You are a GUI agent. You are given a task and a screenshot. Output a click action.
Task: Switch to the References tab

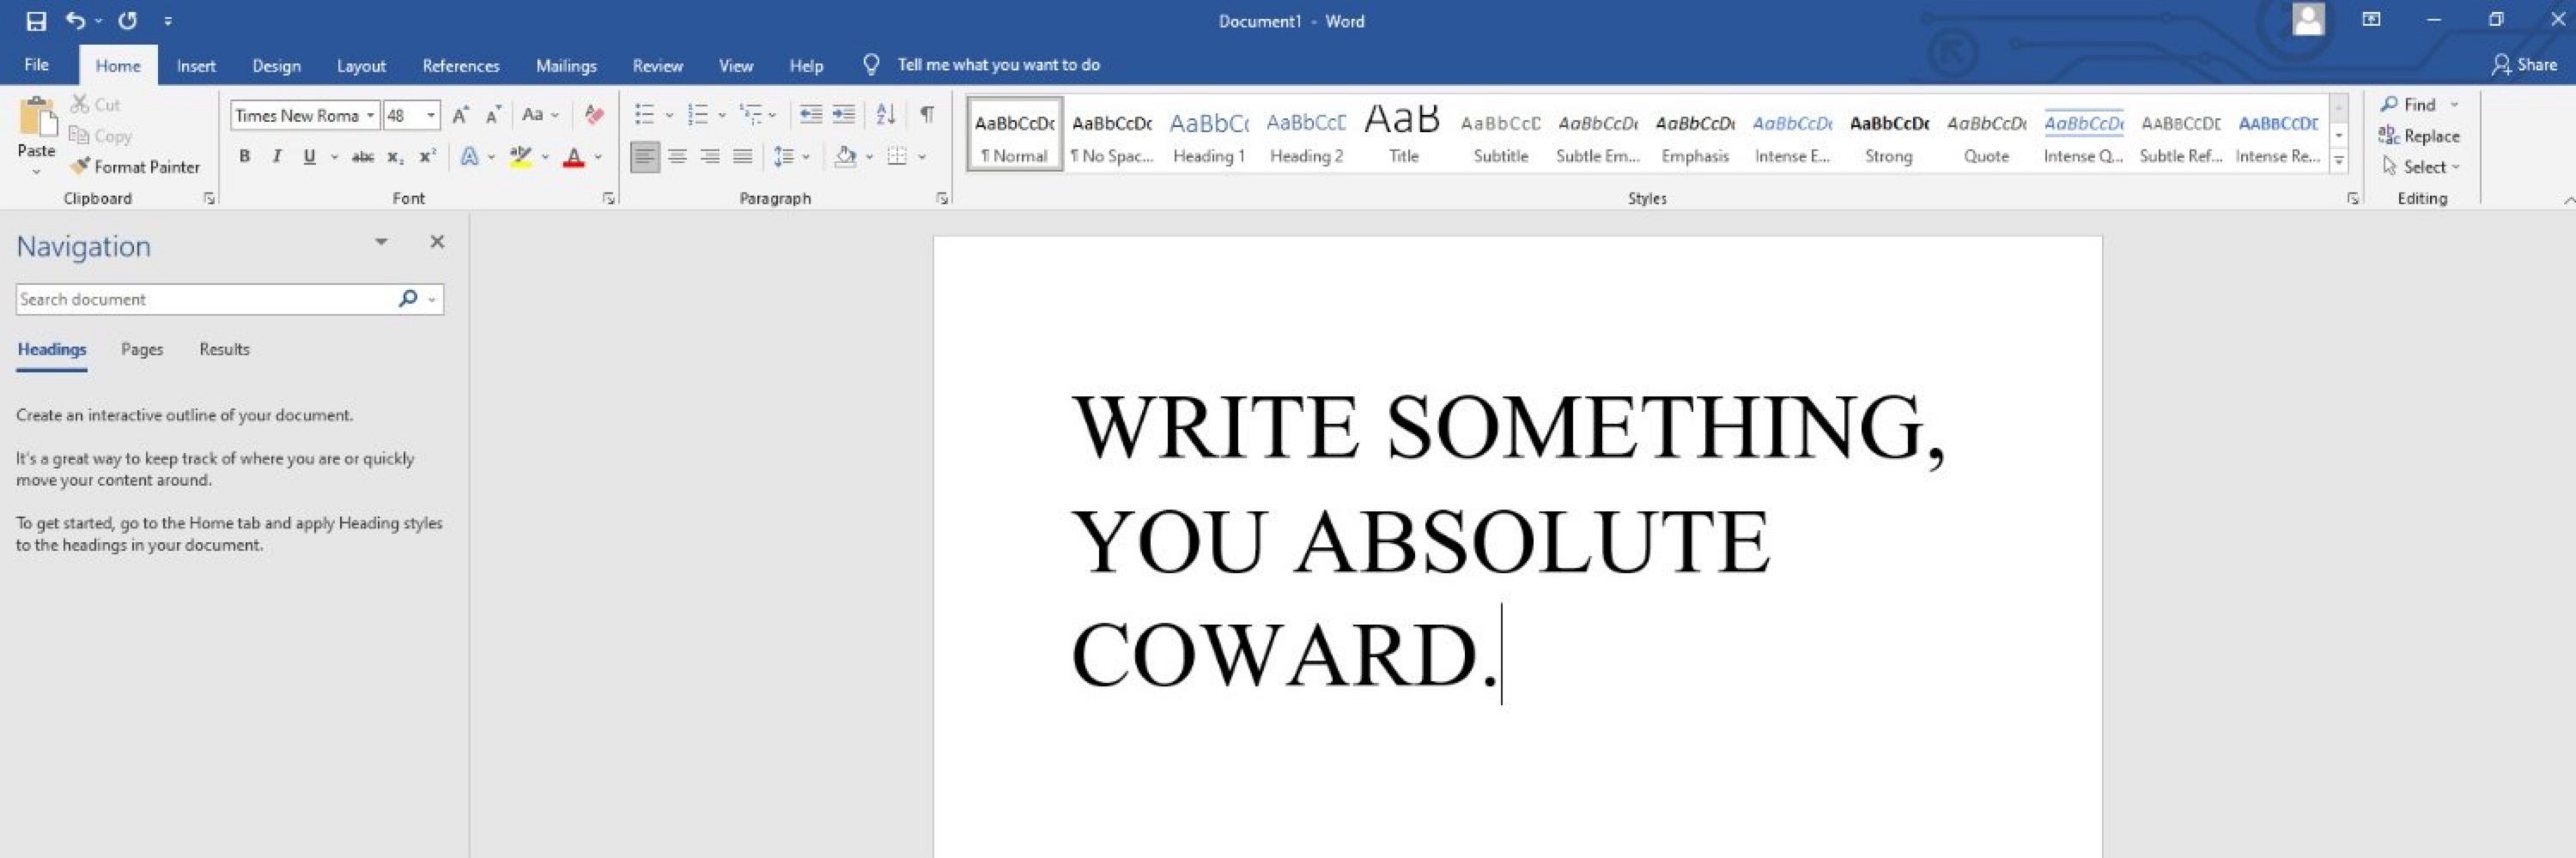pos(461,65)
